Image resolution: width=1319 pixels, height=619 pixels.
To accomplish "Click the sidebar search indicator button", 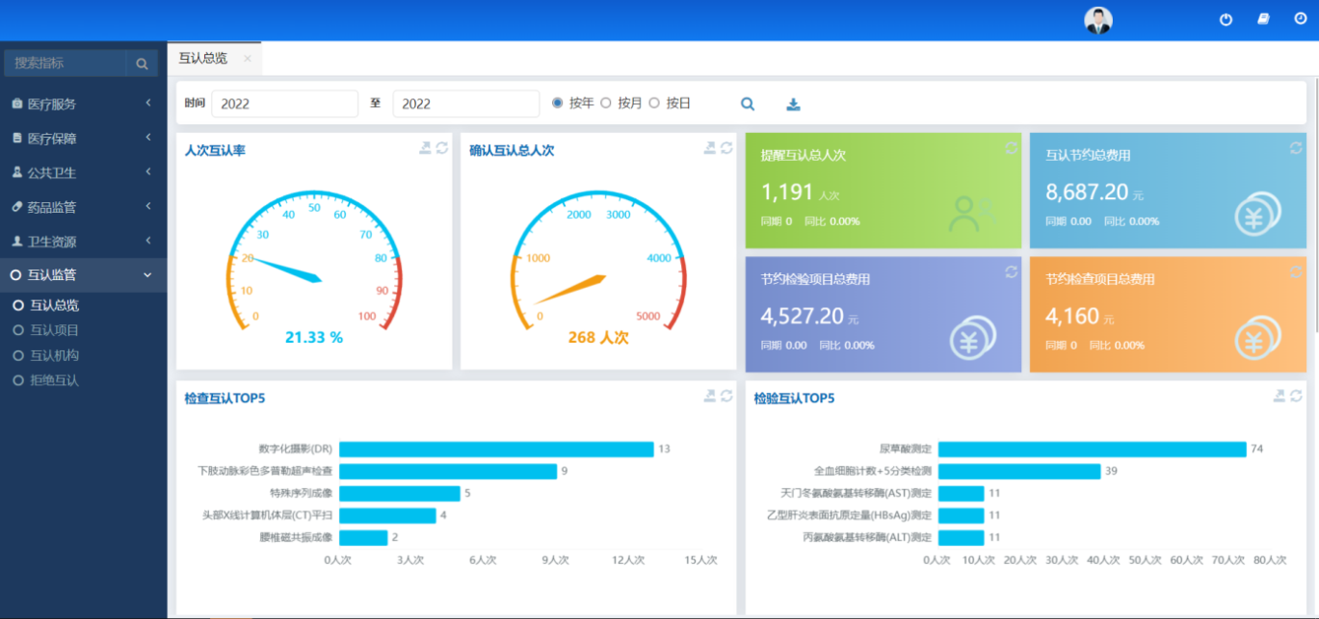I will [142, 64].
